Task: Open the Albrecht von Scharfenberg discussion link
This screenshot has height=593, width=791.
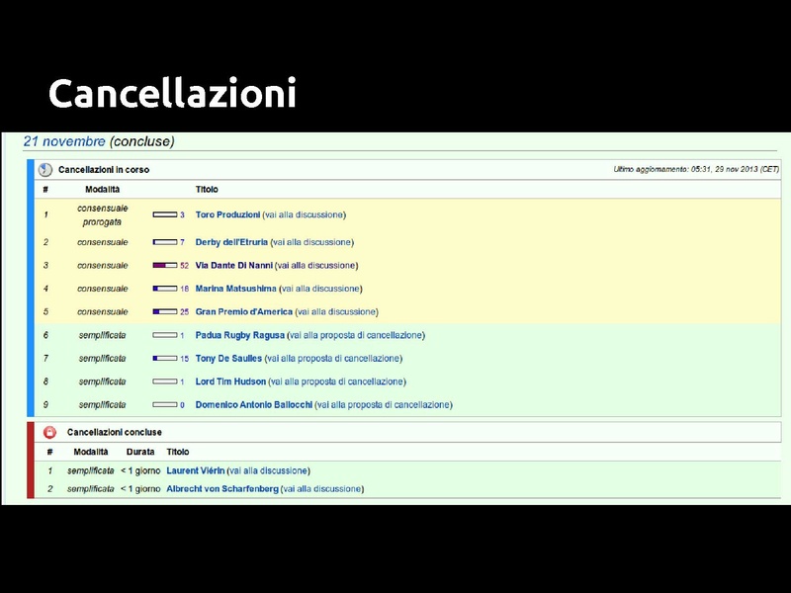Action: click(x=222, y=488)
